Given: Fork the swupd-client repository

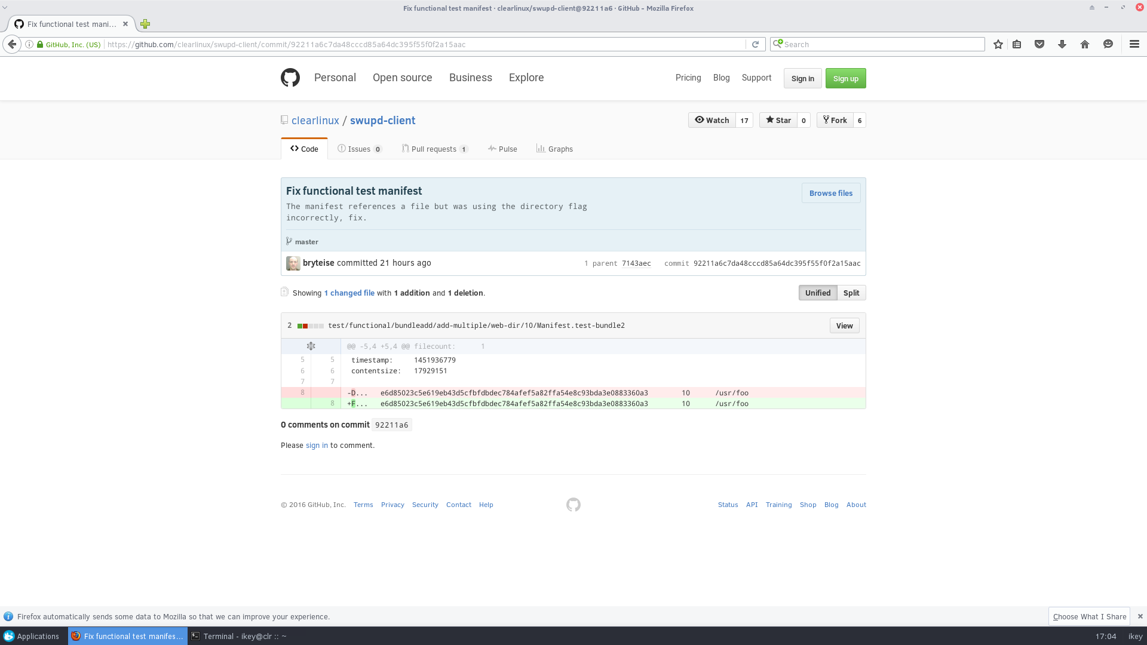Looking at the screenshot, I should point(835,120).
